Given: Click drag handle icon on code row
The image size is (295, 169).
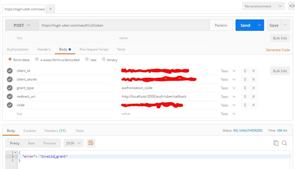Looking at the screenshot, I should tap(245, 105).
